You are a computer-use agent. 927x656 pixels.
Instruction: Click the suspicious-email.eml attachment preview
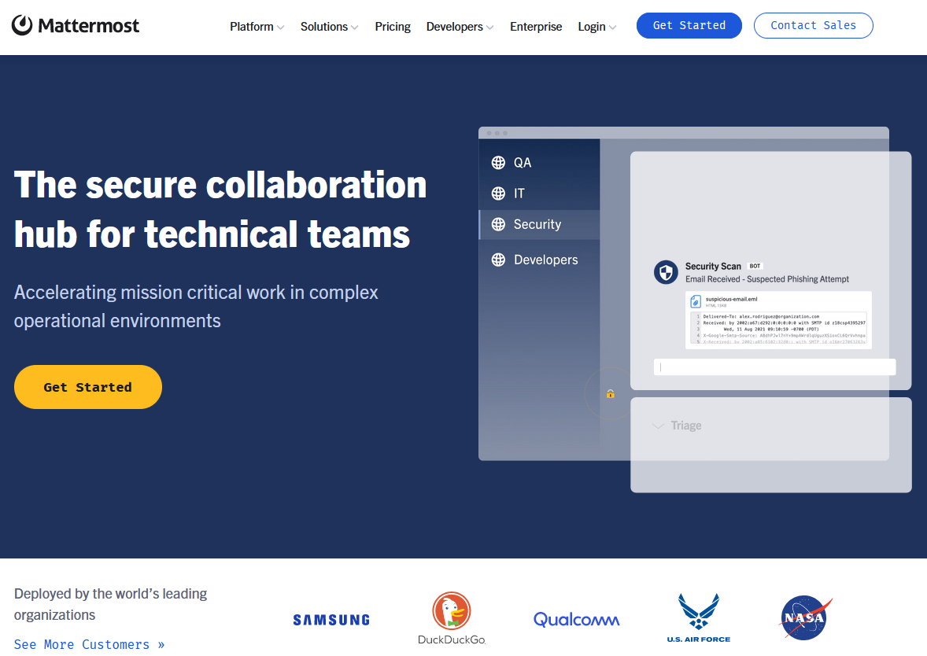coord(778,319)
